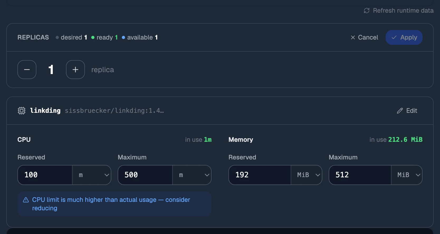Focus the Memory Maximum value field

coord(360,175)
